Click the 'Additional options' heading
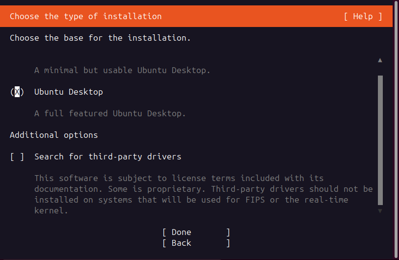The image size is (399, 260). pos(53,135)
